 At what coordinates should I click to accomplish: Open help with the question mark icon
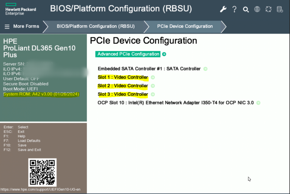coord(235,9)
